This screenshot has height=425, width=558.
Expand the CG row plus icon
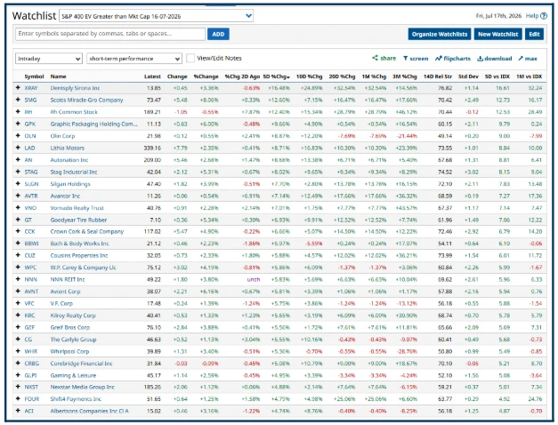(18, 340)
